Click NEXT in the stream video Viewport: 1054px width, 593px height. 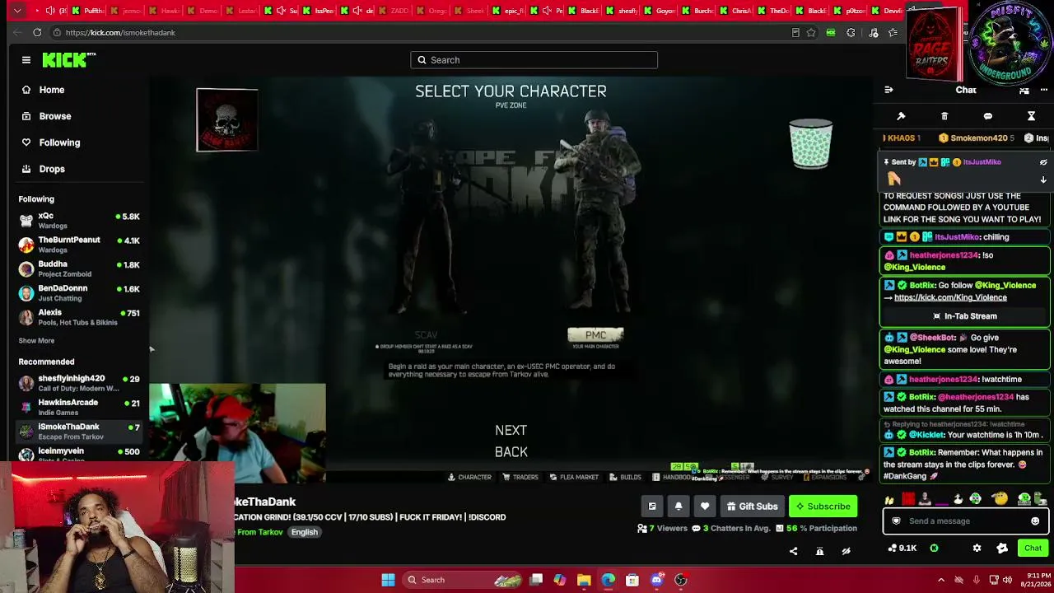coord(511,431)
